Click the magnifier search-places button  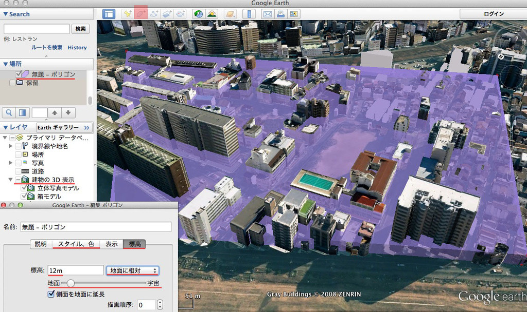(x=9, y=112)
